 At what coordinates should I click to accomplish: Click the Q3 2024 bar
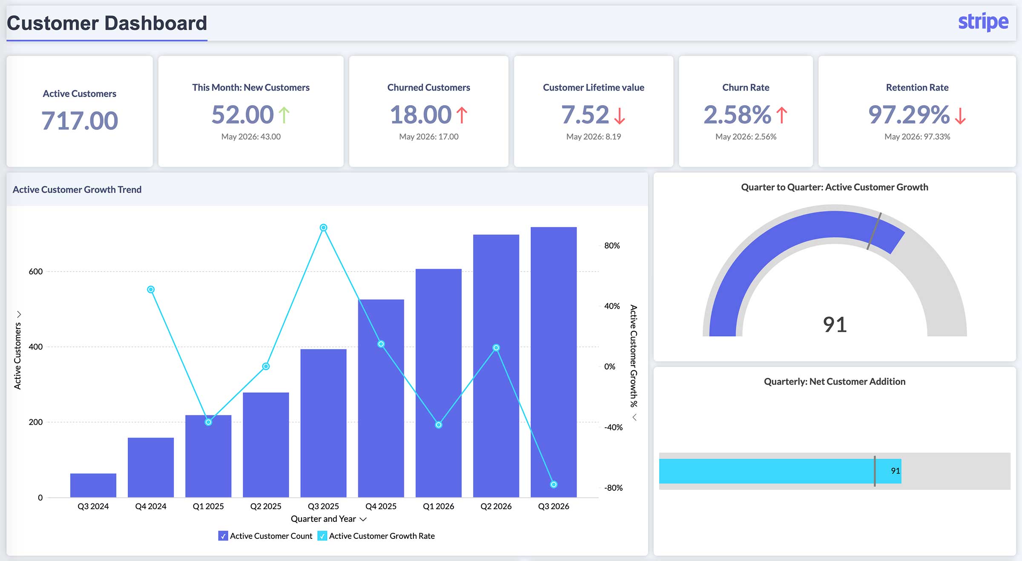coord(93,485)
